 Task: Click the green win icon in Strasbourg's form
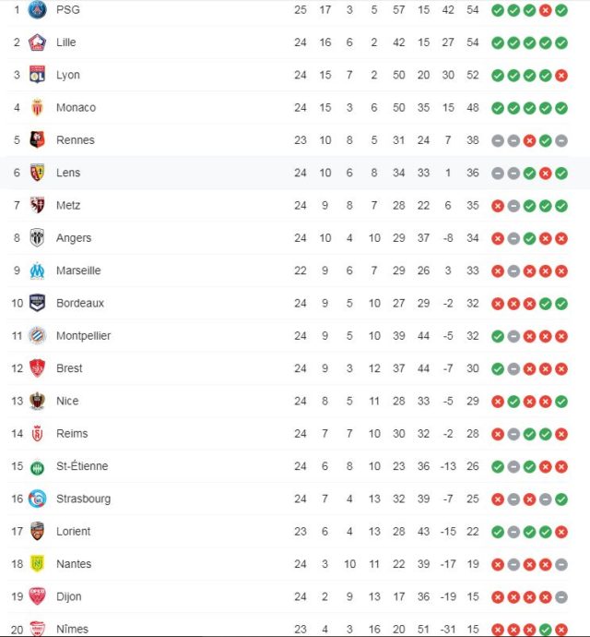click(x=561, y=499)
